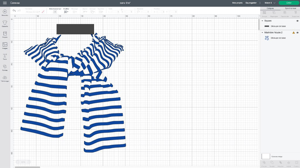300x168 pixels.
Task: Click Sélectionner tout toolbar icon
Action: (55, 12)
